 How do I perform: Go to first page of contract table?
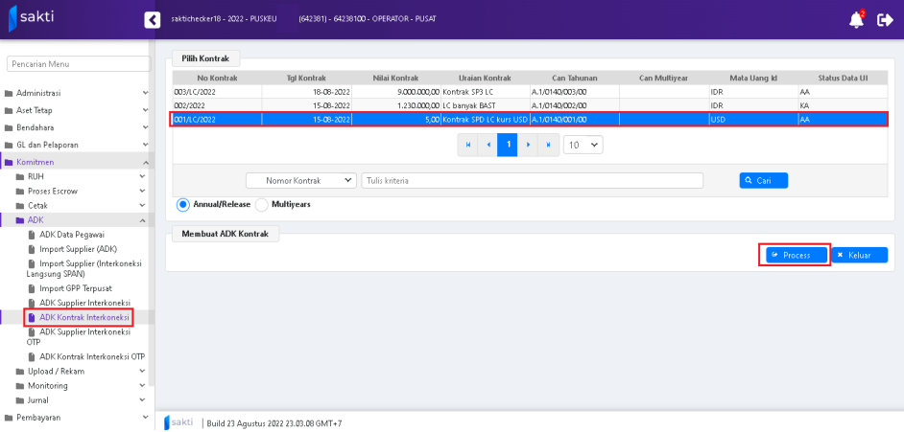468,145
